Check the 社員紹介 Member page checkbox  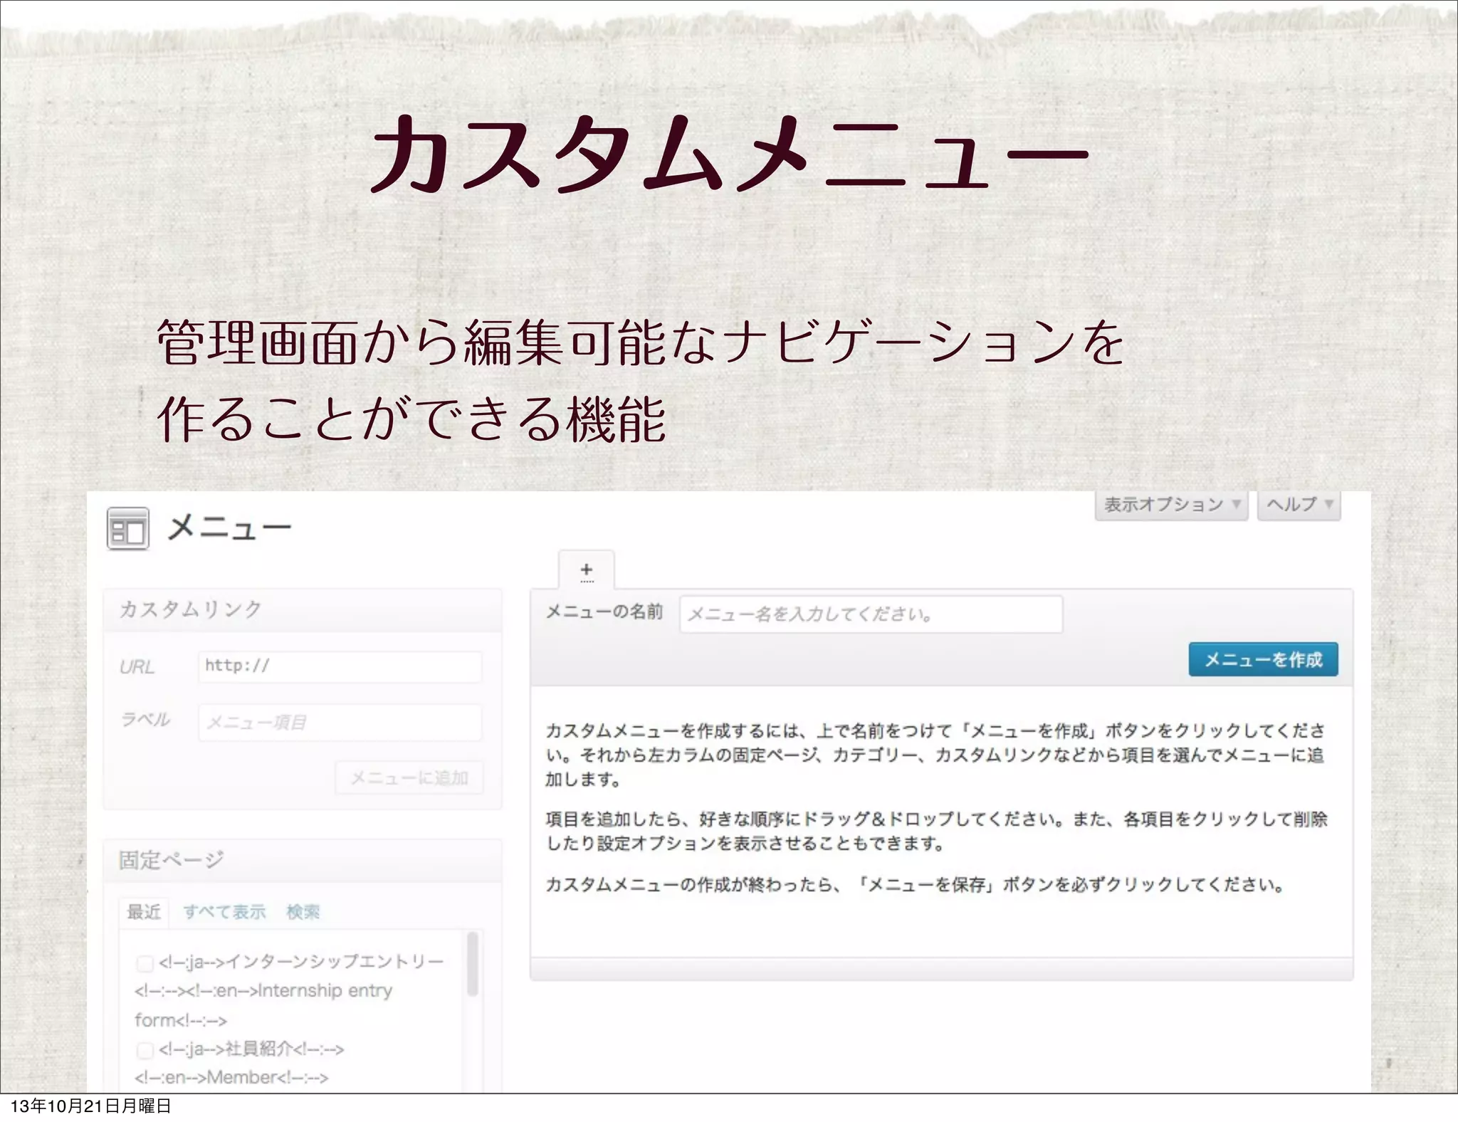tap(145, 1051)
